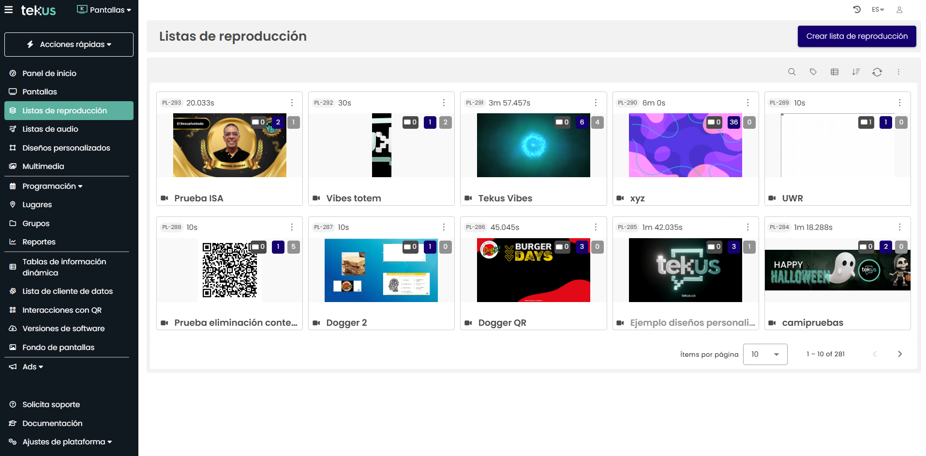Open the Tekus Vibes playlist thumbnail
The height and width of the screenshot is (456, 926).
click(533, 145)
